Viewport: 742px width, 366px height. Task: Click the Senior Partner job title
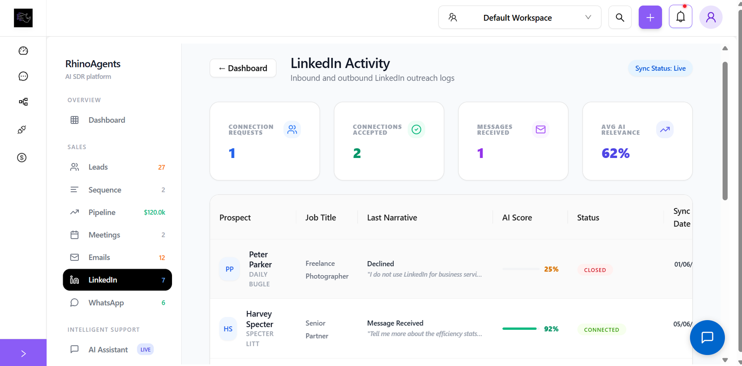[317, 329]
